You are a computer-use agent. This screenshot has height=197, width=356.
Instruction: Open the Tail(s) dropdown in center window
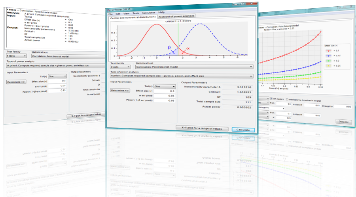point(165,86)
